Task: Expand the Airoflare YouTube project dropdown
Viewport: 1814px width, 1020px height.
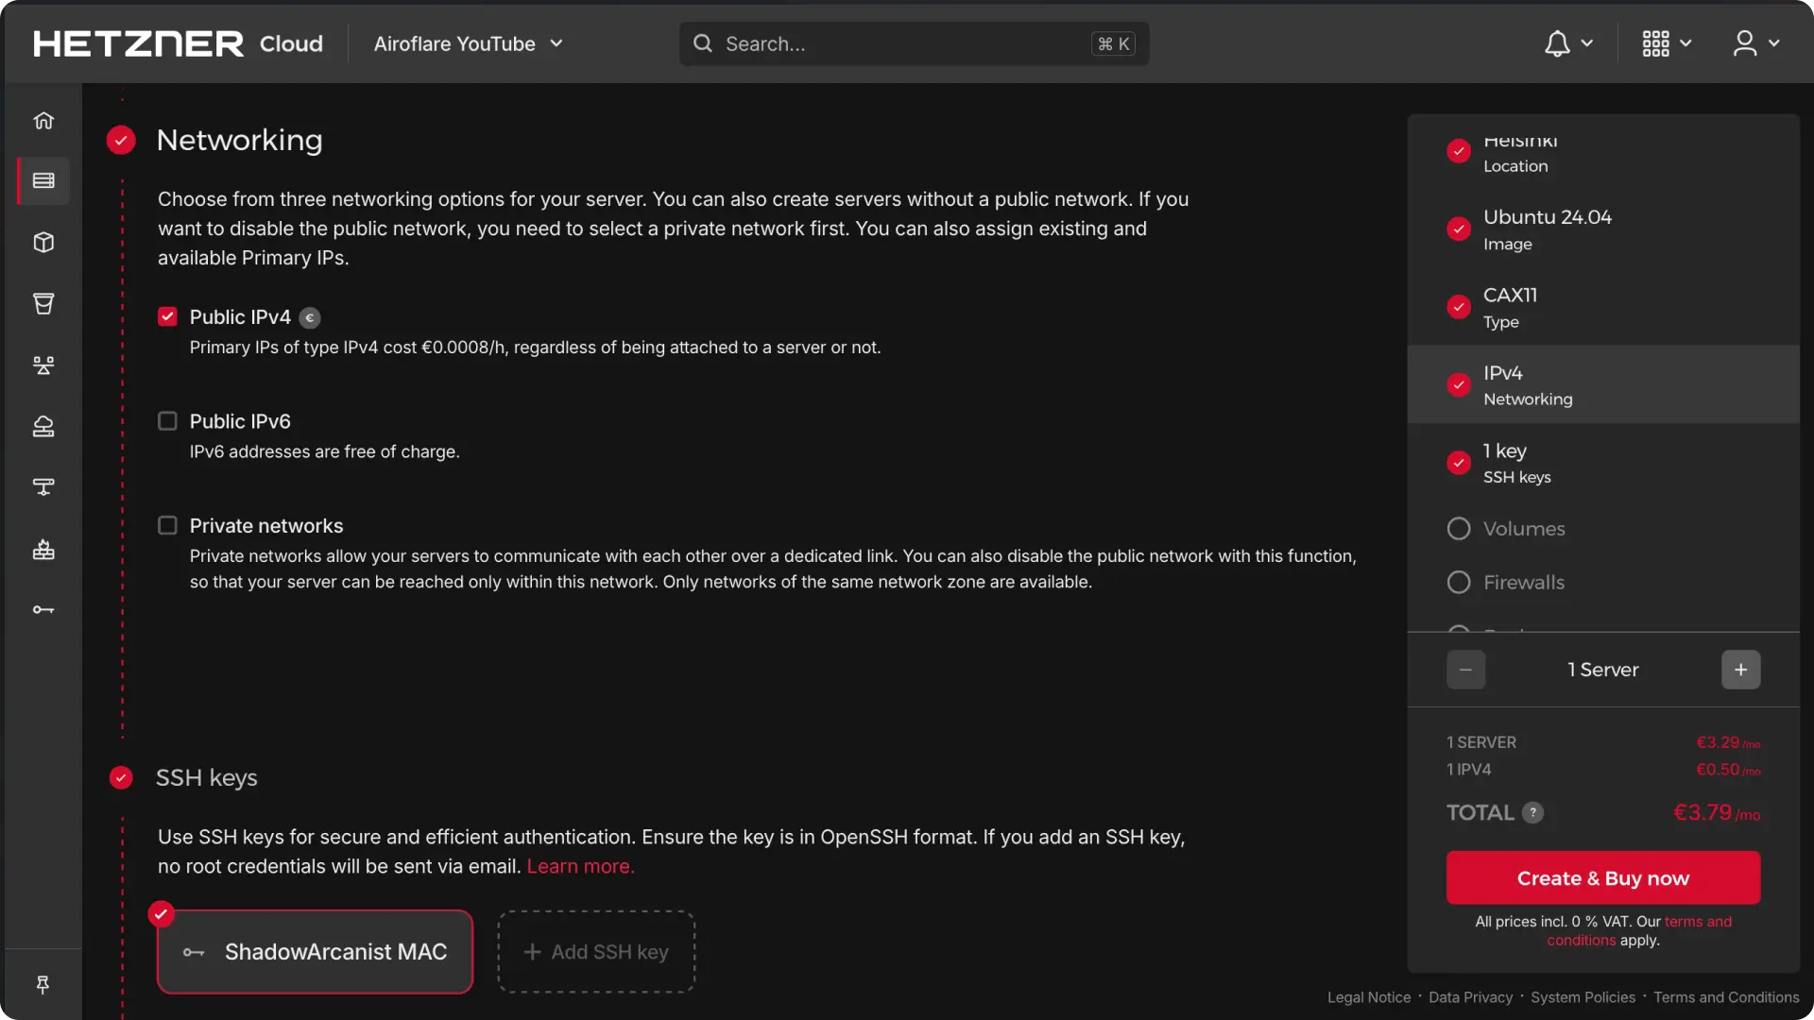Action: 469,43
